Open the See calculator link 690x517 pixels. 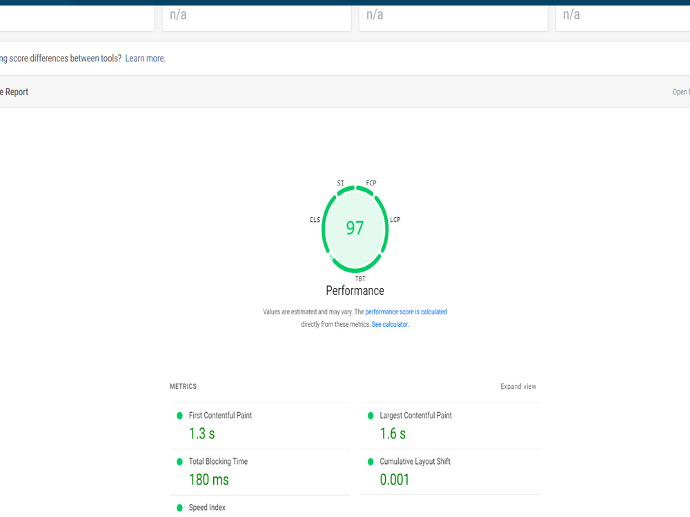pyautogui.click(x=390, y=325)
